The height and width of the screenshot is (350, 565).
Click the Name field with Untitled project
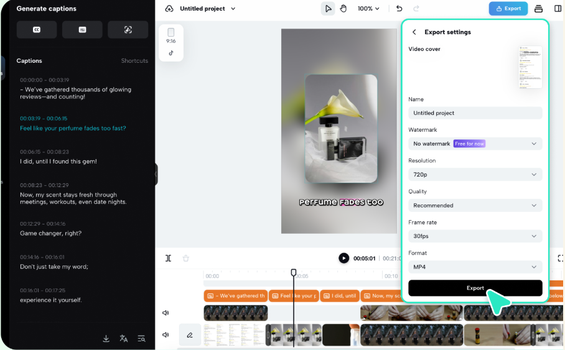point(475,113)
